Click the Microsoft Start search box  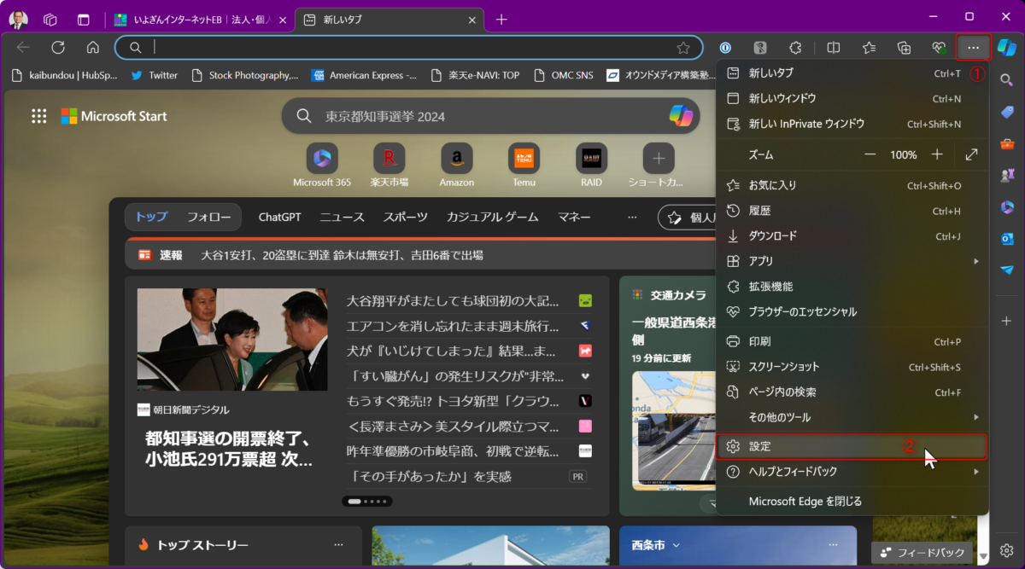[x=491, y=116]
